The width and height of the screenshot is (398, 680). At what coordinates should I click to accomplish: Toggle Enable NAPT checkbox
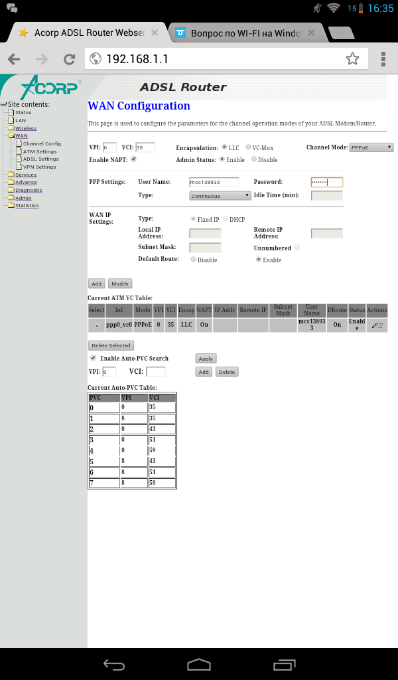click(x=133, y=159)
